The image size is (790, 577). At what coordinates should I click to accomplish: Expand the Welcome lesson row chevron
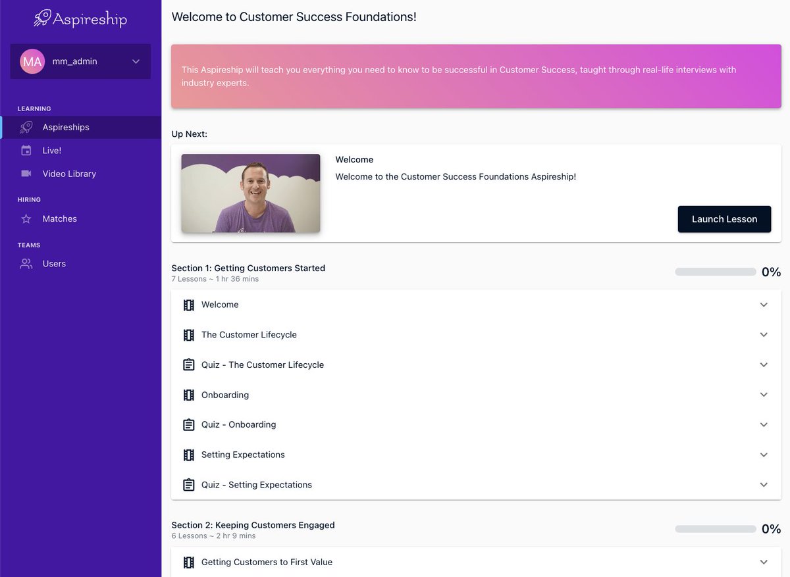(764, 305)
